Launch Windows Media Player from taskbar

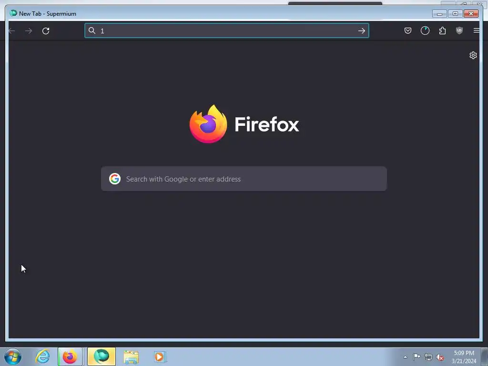160,356
